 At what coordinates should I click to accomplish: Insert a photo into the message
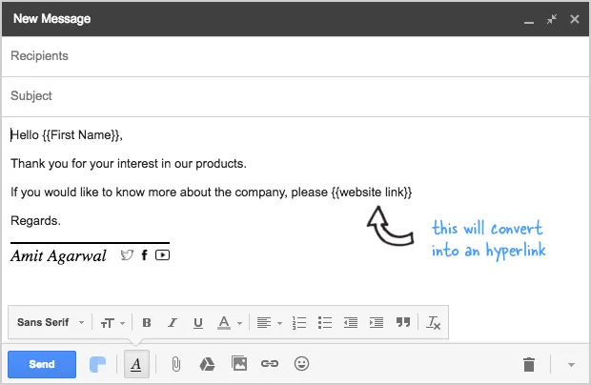point(239,363)
